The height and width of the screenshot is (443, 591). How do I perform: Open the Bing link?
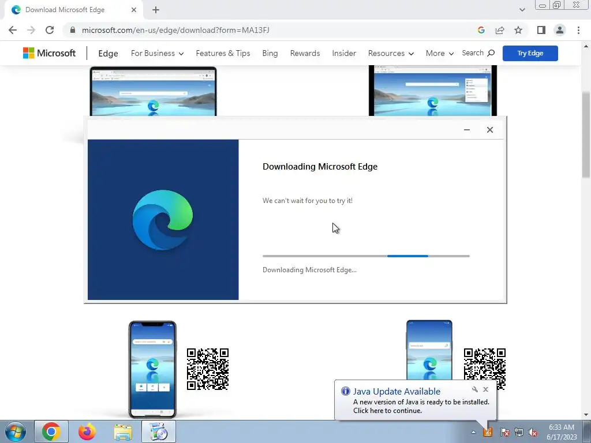(270, 53)
